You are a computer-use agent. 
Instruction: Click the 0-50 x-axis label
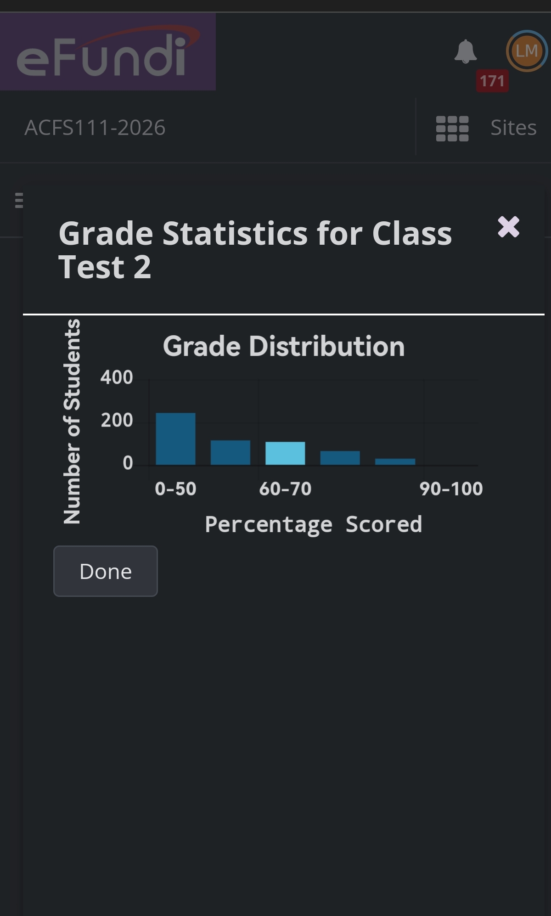[175, 489]
